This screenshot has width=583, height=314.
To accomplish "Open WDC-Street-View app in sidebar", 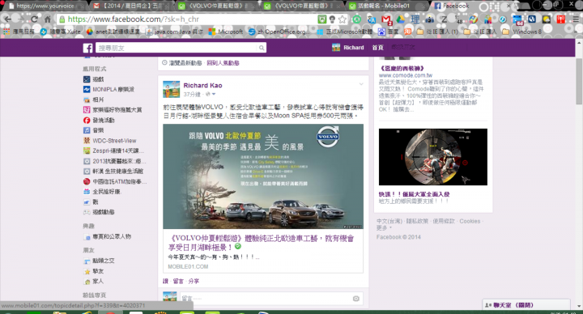I will [109, 141].
